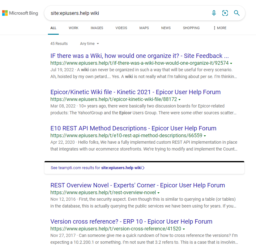Open the Any time date filter
The image size is (256, 249).
[89, 44]
